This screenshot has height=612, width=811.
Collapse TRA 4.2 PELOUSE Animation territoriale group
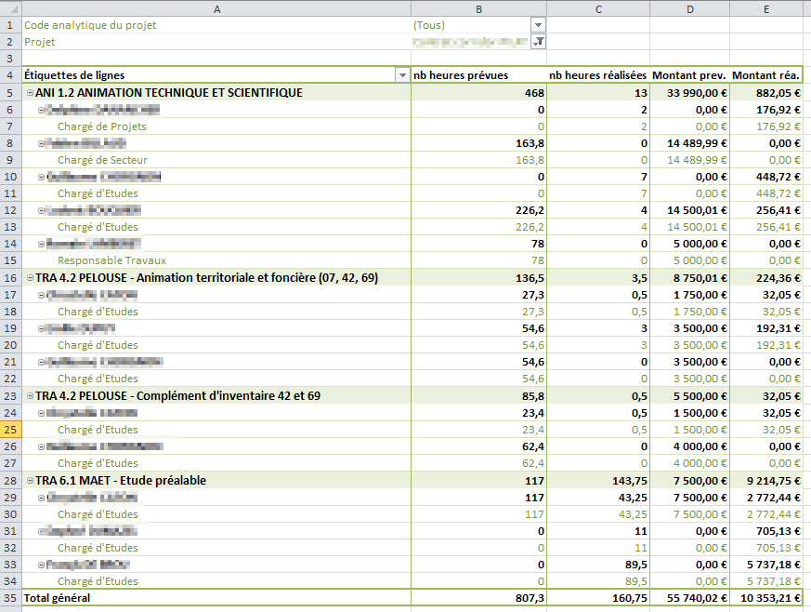(30, 278)
